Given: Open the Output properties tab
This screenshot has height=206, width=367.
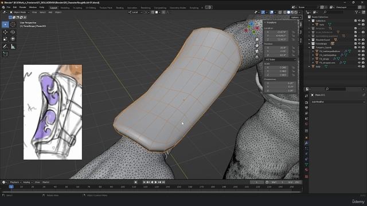Looking at the screenshot, I should pos(306,108).
